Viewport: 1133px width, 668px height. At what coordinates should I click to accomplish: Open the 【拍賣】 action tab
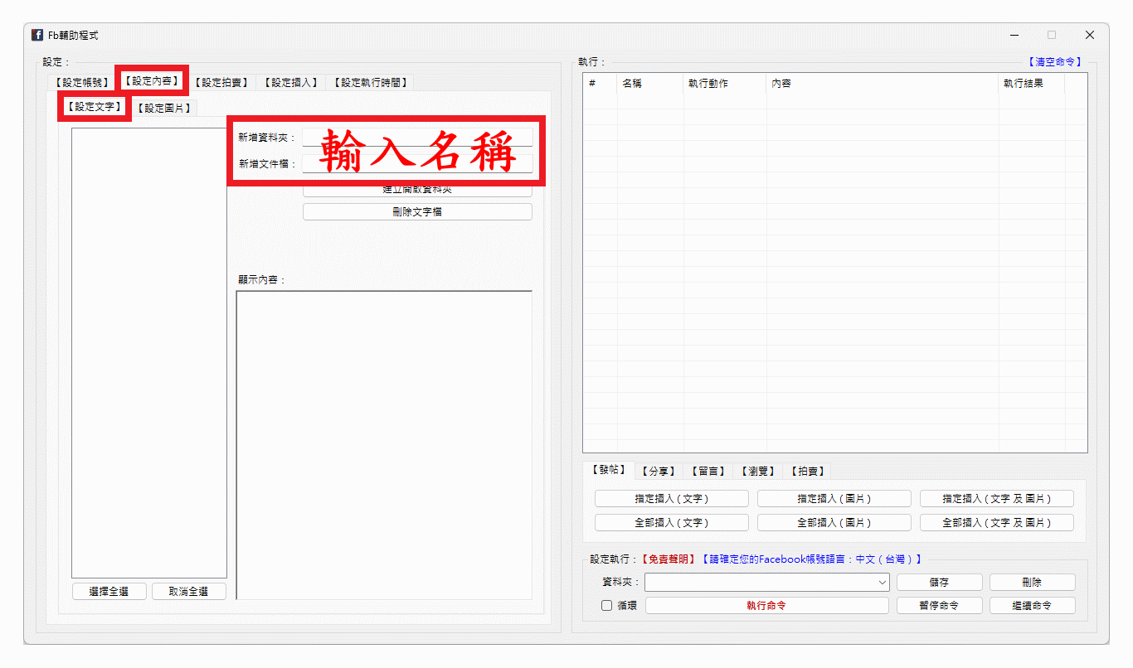tap(807, 472)
